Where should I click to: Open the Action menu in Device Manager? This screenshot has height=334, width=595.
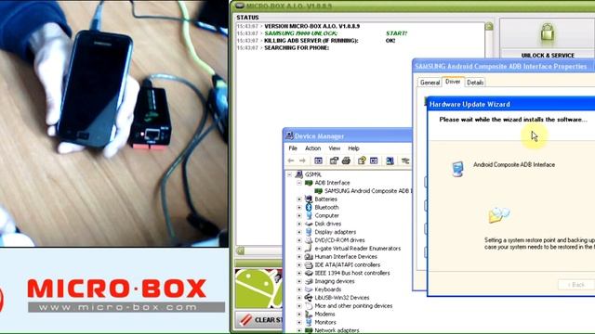tap(312, 148)
